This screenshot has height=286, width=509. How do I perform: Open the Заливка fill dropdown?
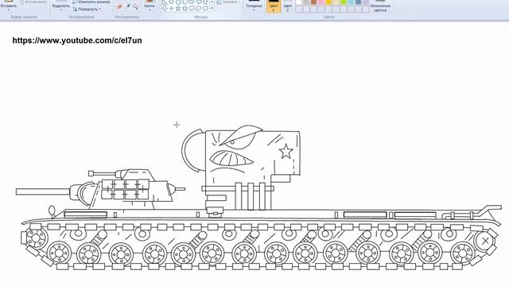click(x=228, y=2)
